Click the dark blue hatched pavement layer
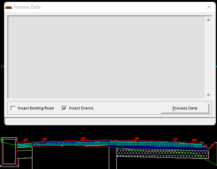Image resolution: width=217 pixels, height=169 pixels. click(144, 147)
